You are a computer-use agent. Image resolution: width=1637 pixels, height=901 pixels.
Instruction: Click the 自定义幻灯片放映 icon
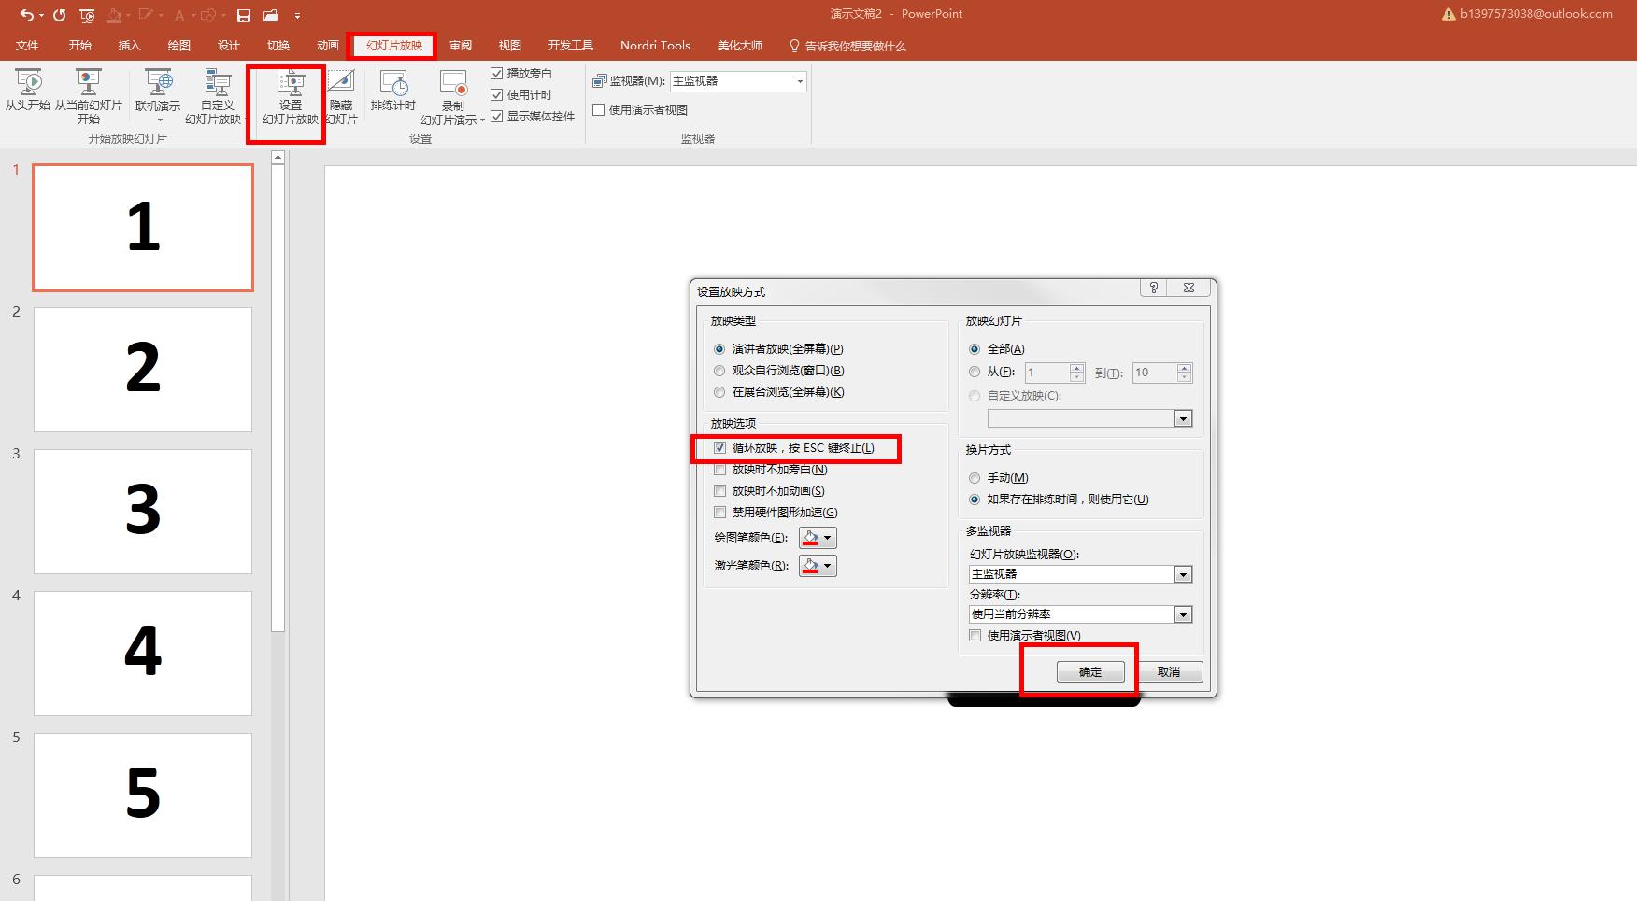click(x=217, y=84)
